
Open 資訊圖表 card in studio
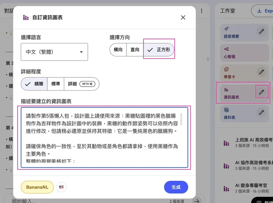pyautogui.click(x=244, y=94)
